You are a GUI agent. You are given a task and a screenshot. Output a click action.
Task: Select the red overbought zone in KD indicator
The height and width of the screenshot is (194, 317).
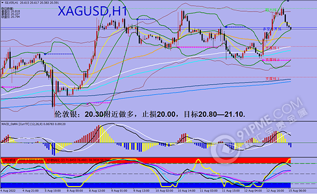tap(146, 160)
